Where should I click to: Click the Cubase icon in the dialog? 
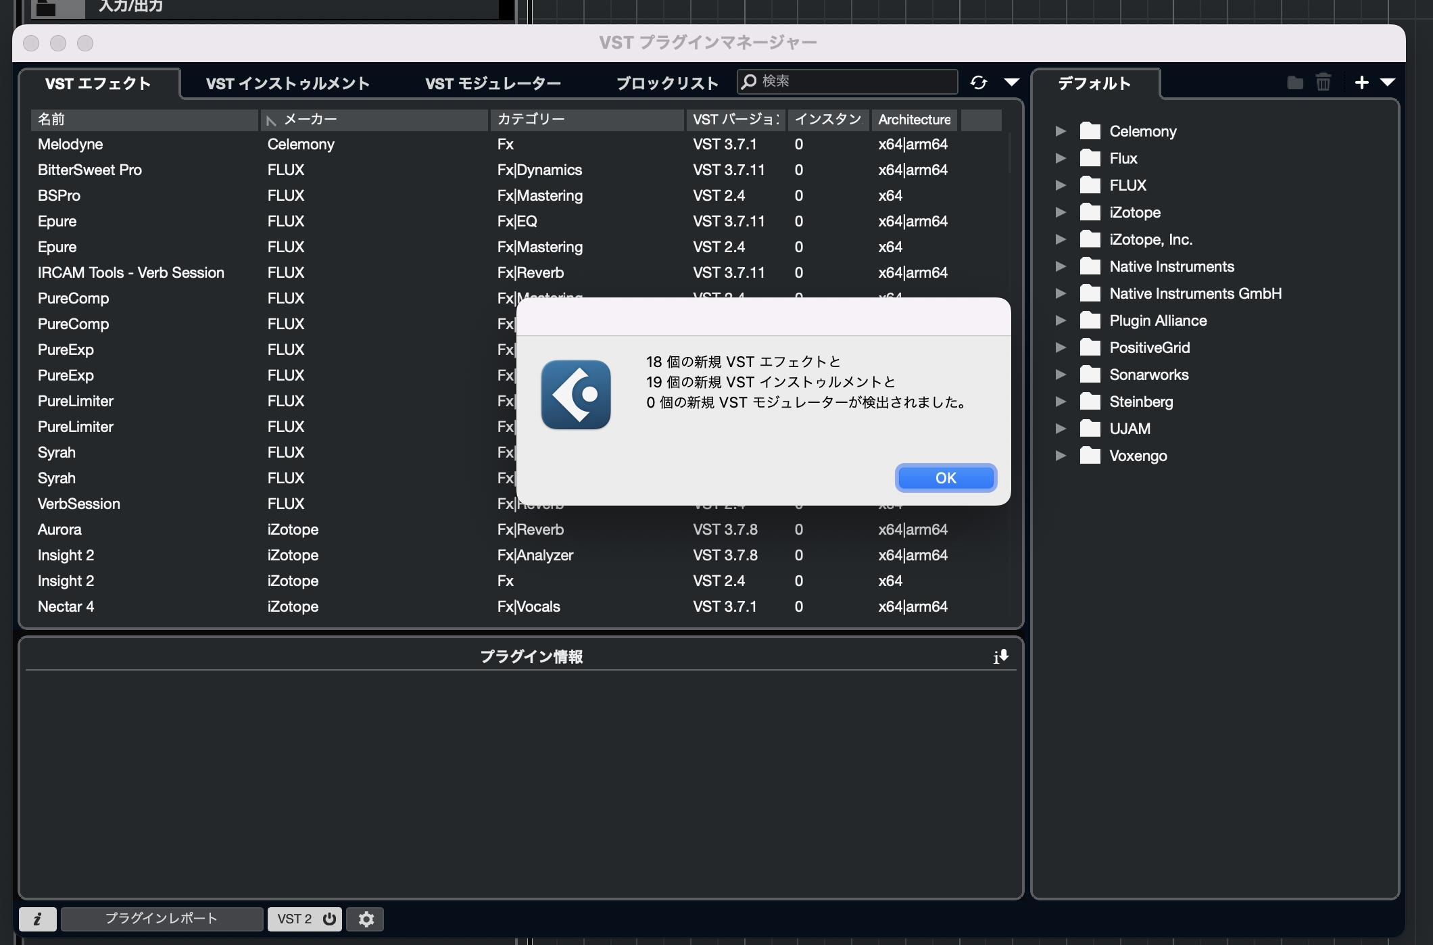(x=576, y=395)
